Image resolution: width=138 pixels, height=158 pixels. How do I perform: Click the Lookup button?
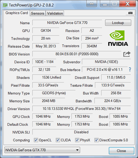point(118,23)
